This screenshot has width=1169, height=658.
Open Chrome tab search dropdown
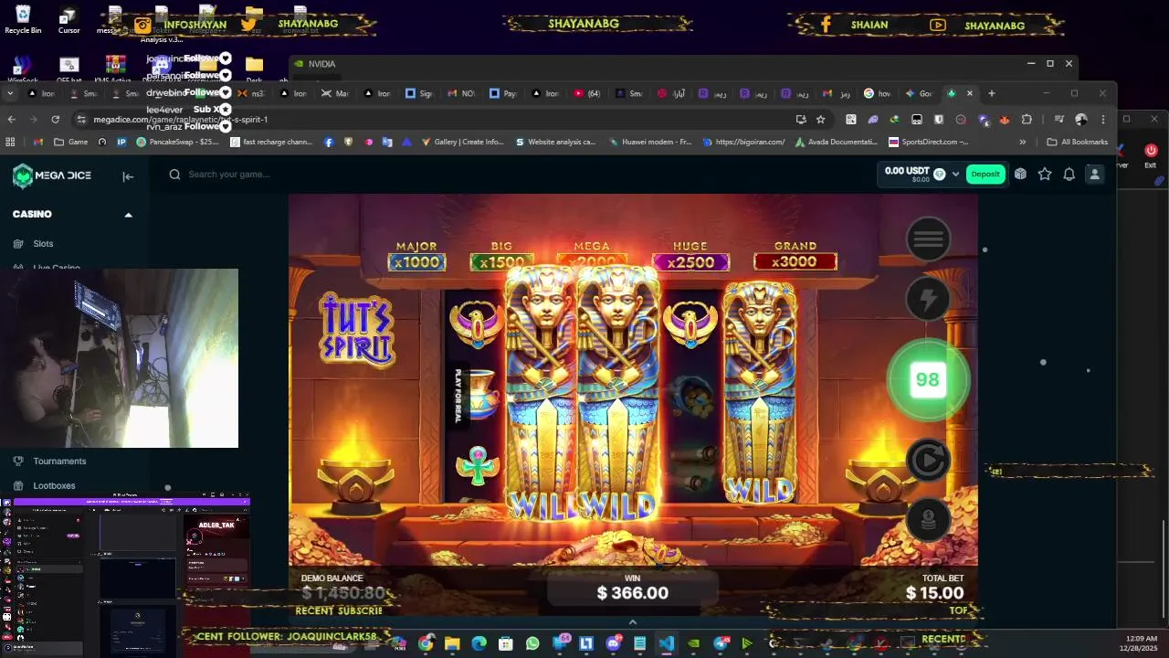click(x=11, y=93)
